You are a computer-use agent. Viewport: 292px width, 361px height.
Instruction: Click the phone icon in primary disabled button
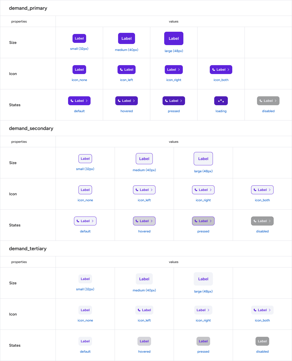[261, 101]
